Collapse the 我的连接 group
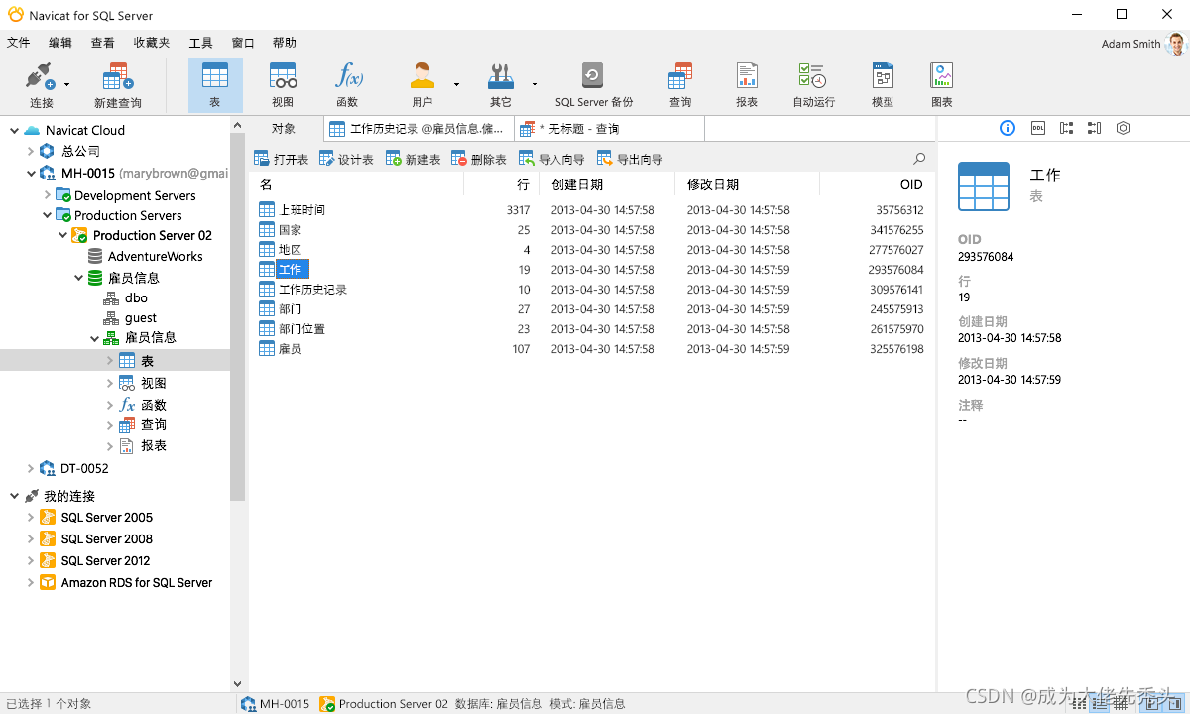This screenshot has width=1190, height=714. (14, 496)
